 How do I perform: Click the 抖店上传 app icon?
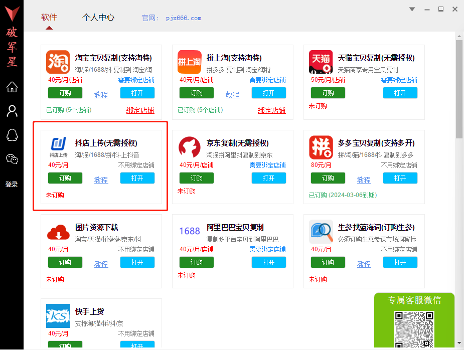click(x=58, y=147)
